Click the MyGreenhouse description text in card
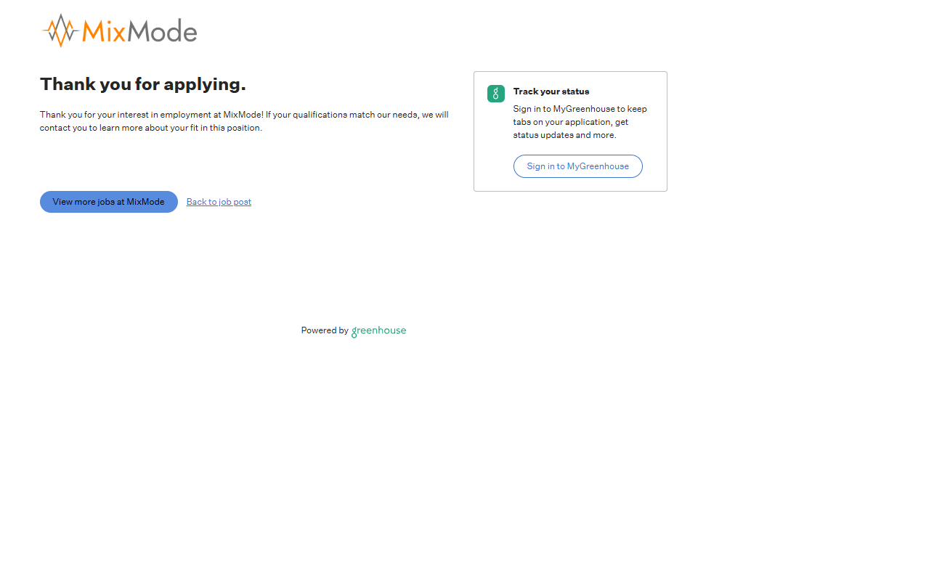942x570 pixels. 579,122
